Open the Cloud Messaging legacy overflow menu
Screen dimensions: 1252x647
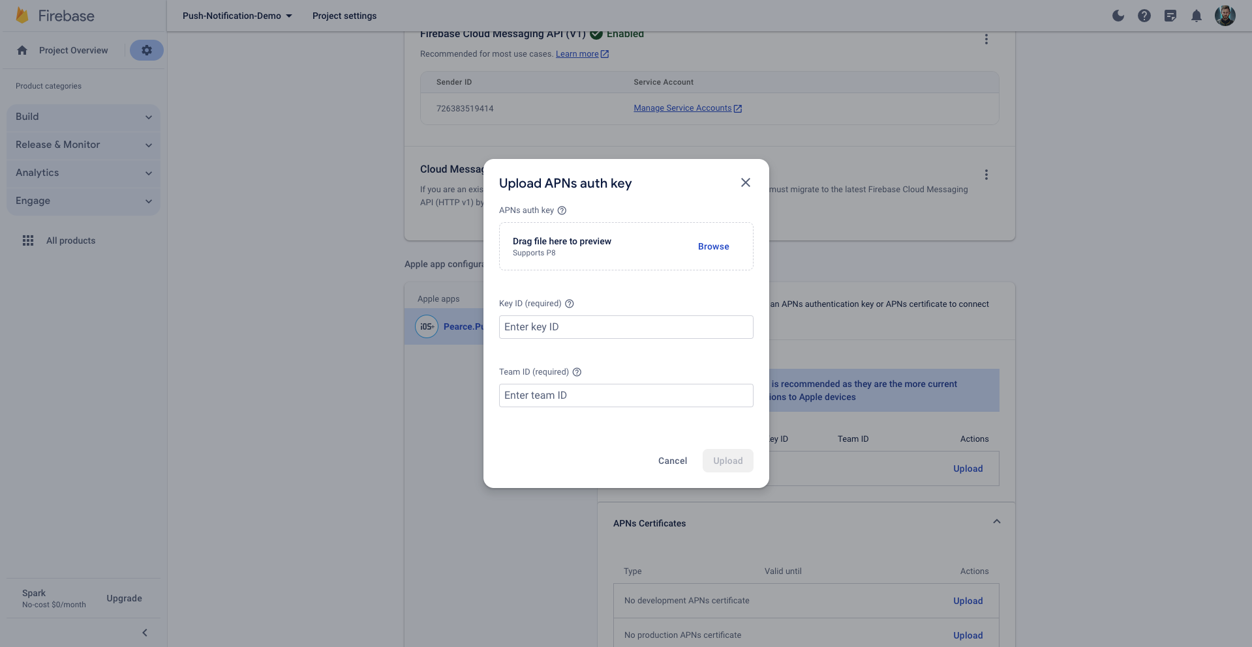click(986, 175)
